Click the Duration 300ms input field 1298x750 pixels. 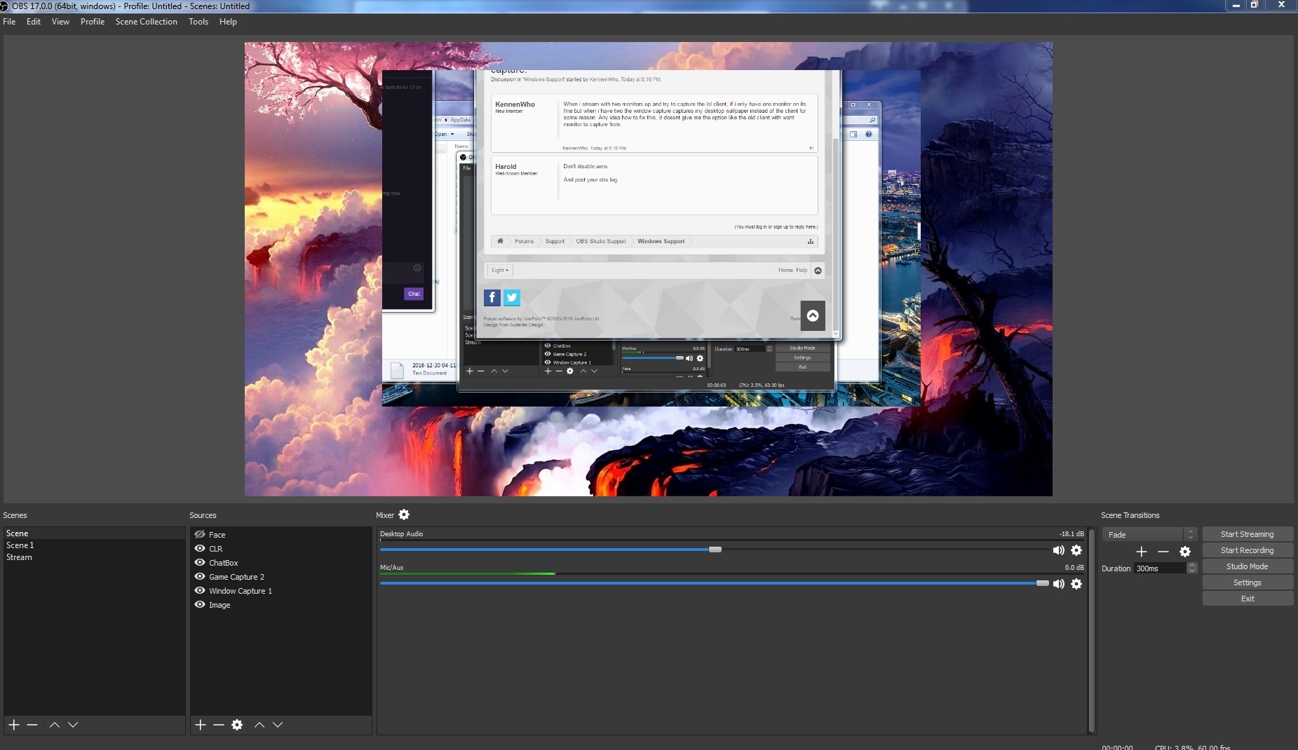coord(1160,568)
